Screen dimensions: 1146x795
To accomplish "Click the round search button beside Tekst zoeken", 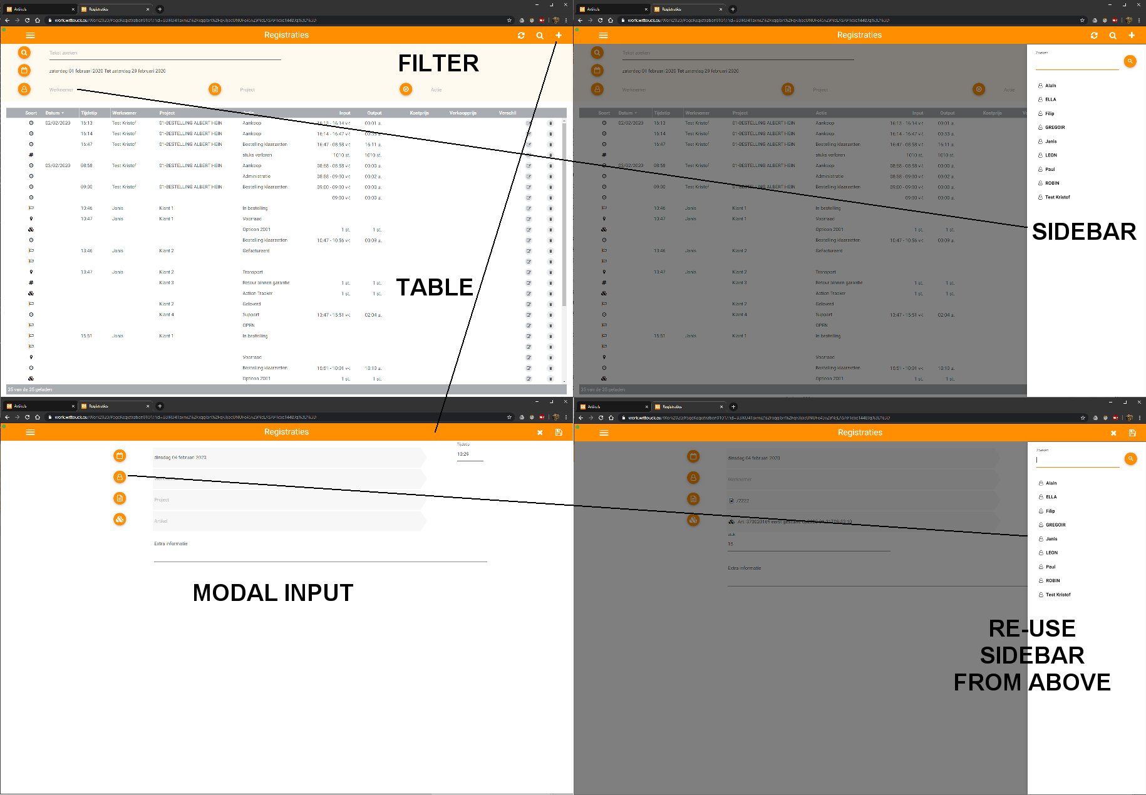I will coord(24,53).
